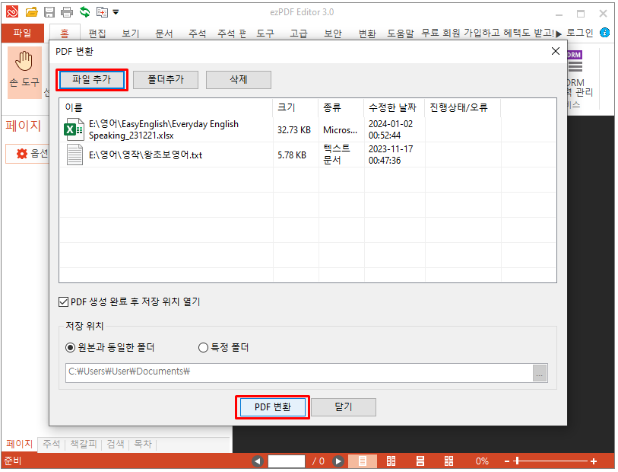The height and width of the screenshot is (472, 618).
Task: Sort by 수정한 날짜 column header
Action: 392,107
